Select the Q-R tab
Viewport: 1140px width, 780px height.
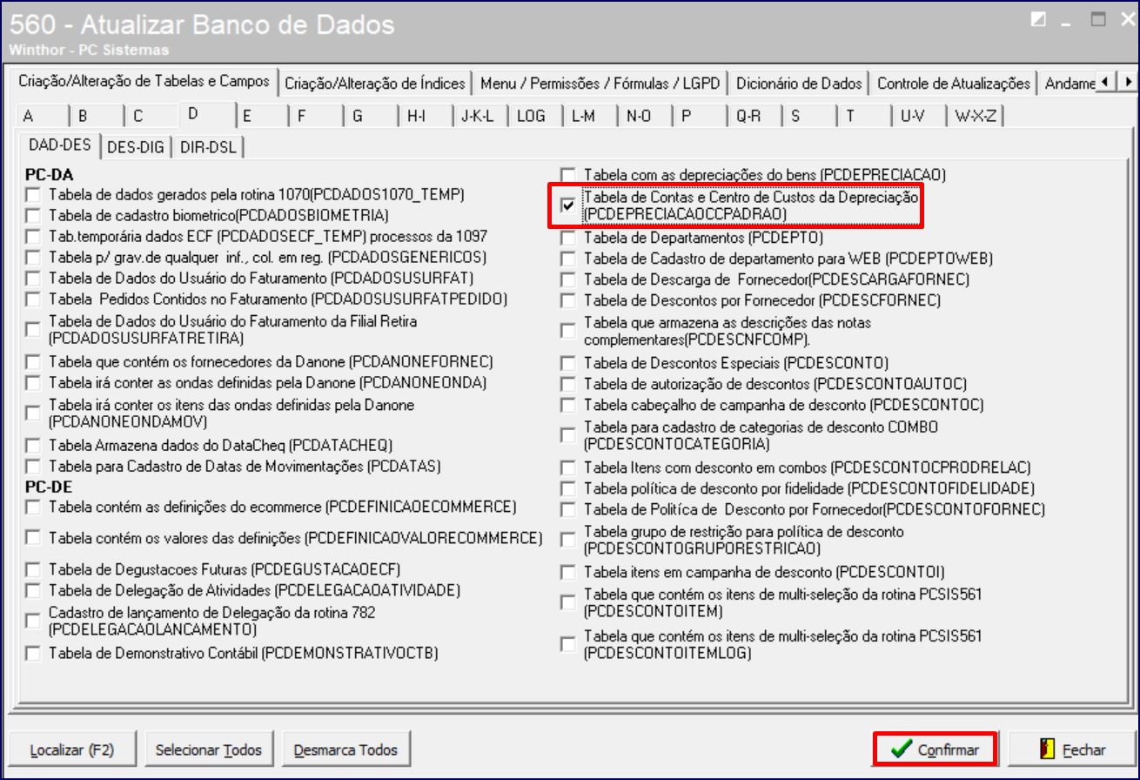pyautogui.click(x=754, y=116)
